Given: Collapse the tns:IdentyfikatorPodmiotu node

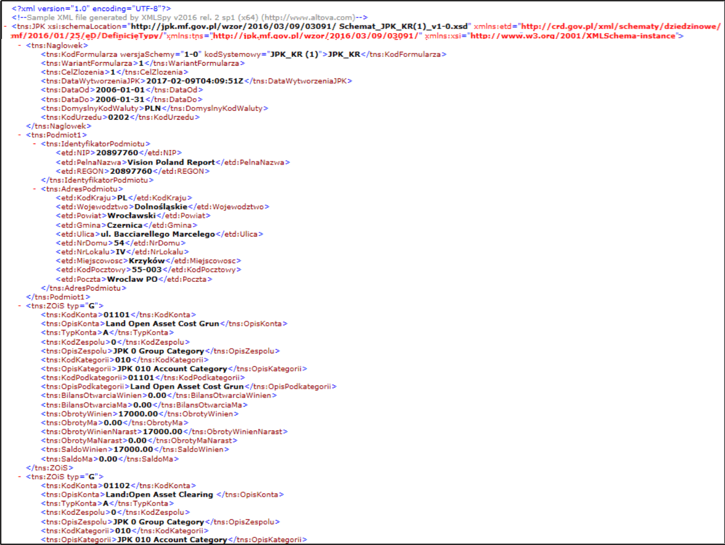Looking at the screenshot, I should (x=33, y=144).
